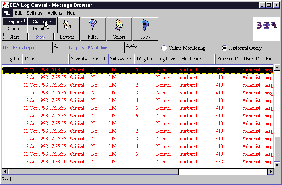Click the vertical scrollbar down arrow
Image resolution: width=282 pixels, height=185 pixels.
click(x=277, y=165)
